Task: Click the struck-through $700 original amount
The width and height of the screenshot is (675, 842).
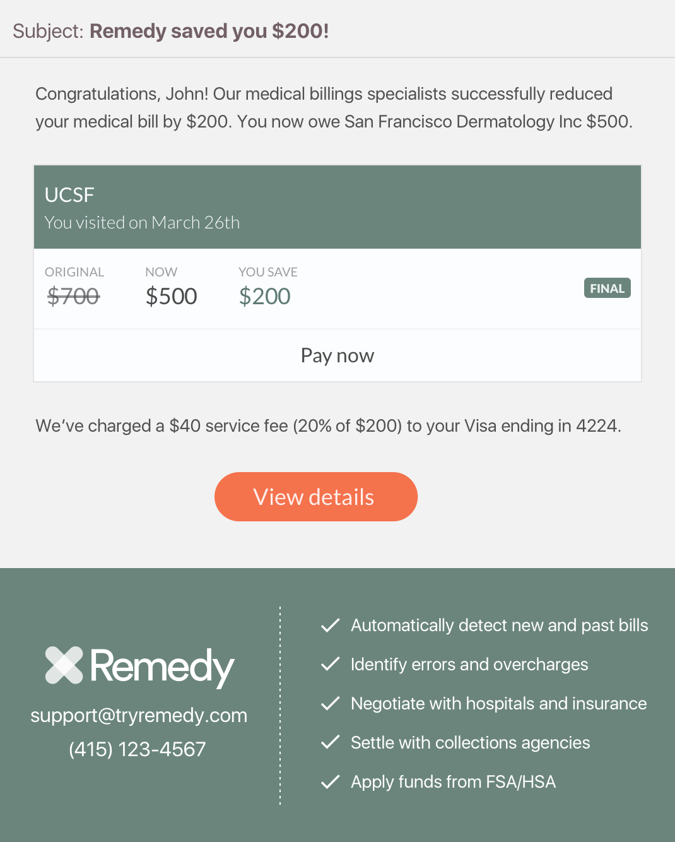Action: (x=73, y=296)
